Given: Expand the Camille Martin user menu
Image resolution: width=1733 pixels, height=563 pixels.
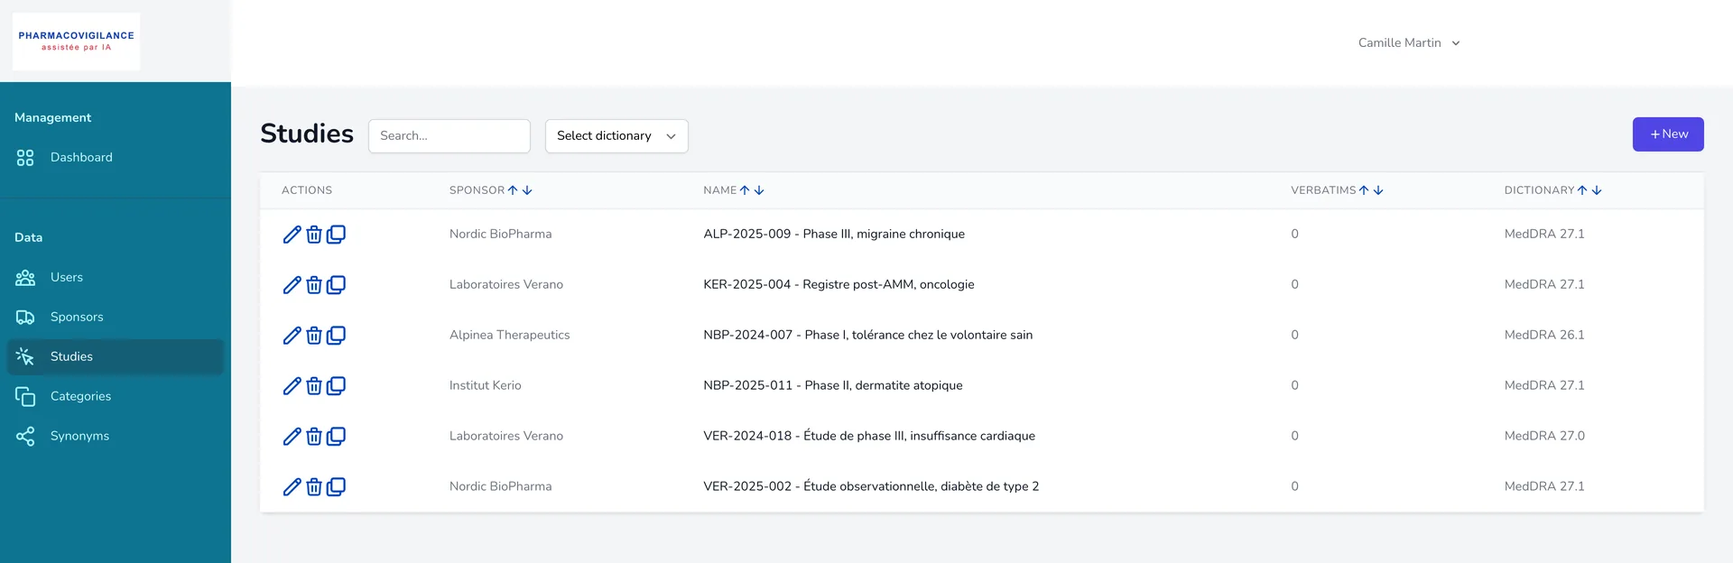Looking at the screenshot, I should click(x=1409, y=43).
